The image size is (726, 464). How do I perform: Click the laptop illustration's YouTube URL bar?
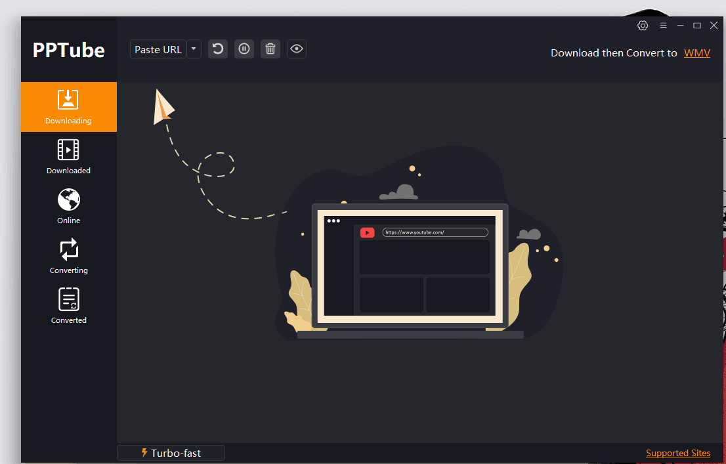(435, 232)
